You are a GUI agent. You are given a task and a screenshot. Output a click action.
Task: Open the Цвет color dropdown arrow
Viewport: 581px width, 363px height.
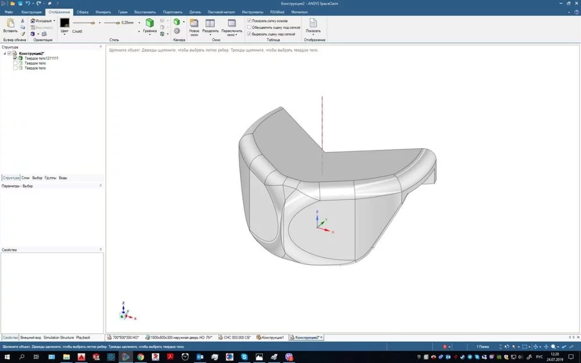coord(64,34)
